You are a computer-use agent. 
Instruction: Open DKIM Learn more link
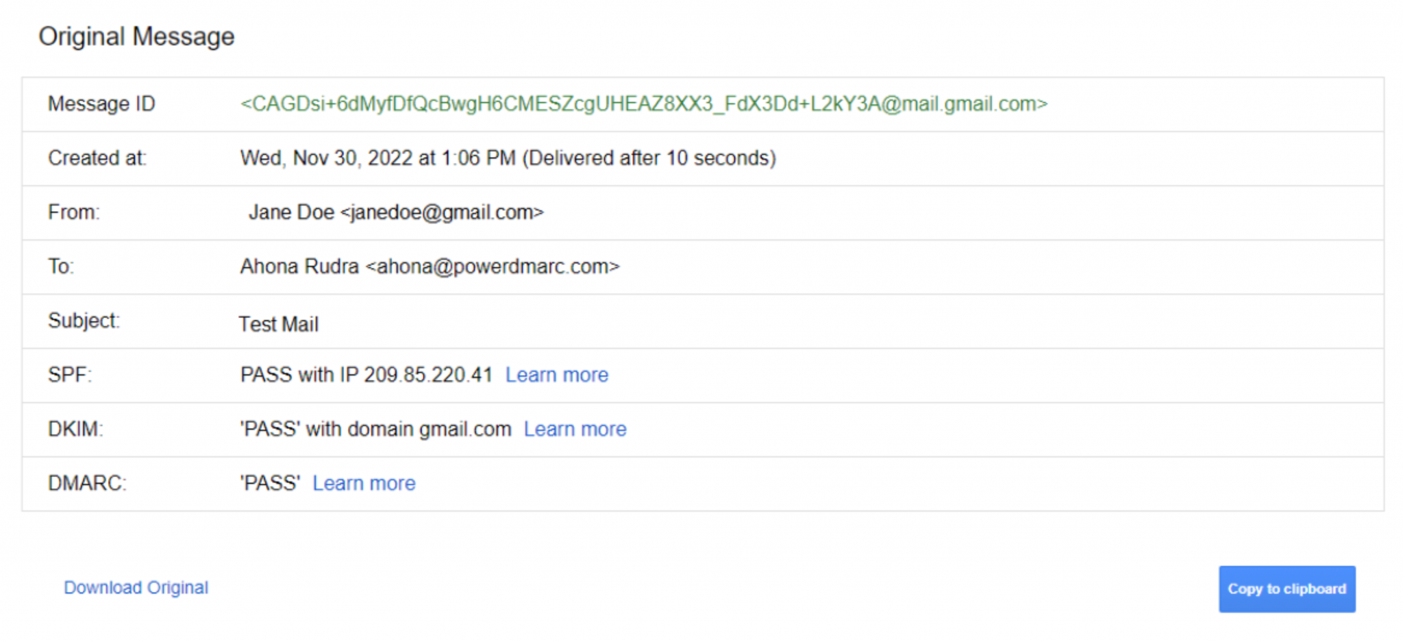[575, 428]
